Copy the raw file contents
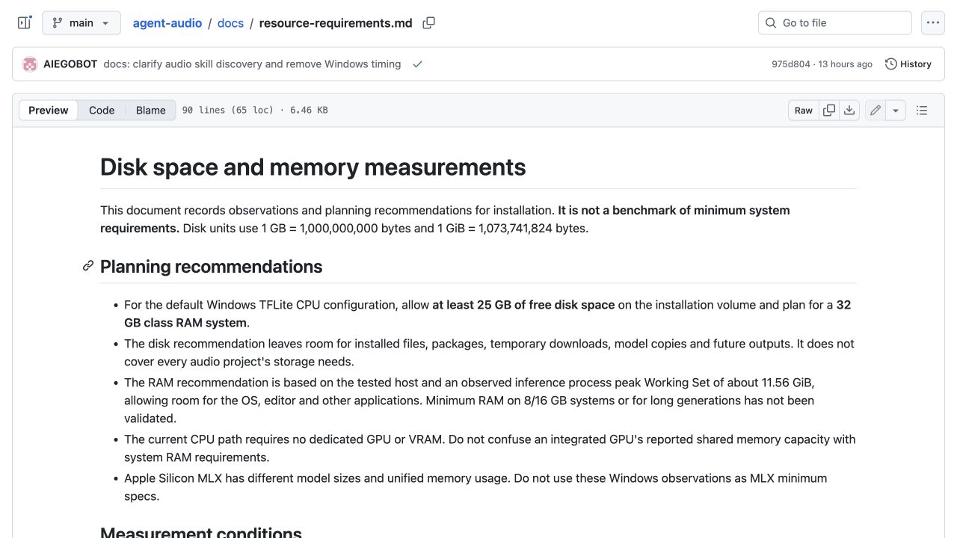 829,111
